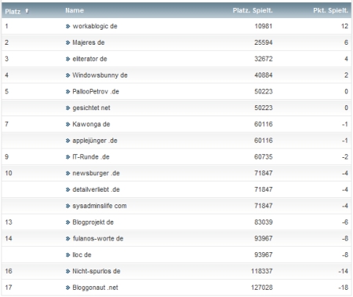This screenshot has width=353, height=297.
Task: Click the arrow icon beside fulanos-worte de
Action: (68, 238)
